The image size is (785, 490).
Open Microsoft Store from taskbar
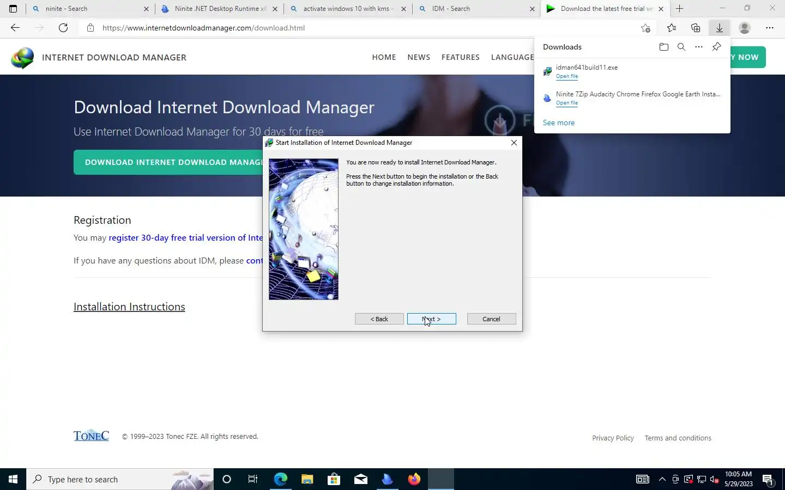[x=334, y=479]
